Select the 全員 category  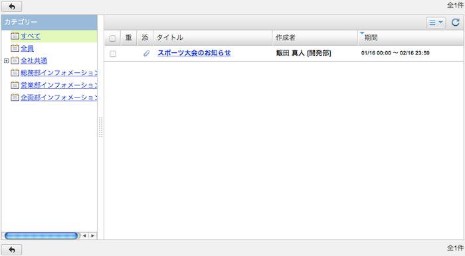[27, 48]
